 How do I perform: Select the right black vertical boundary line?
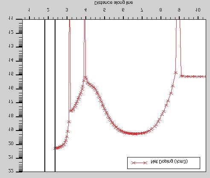pyautogui.click(x=55, y=95)
